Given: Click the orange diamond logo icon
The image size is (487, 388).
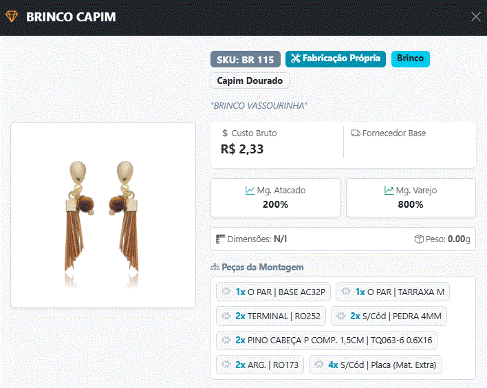Looking at the screenshot, I should click(x=12, y=17).
